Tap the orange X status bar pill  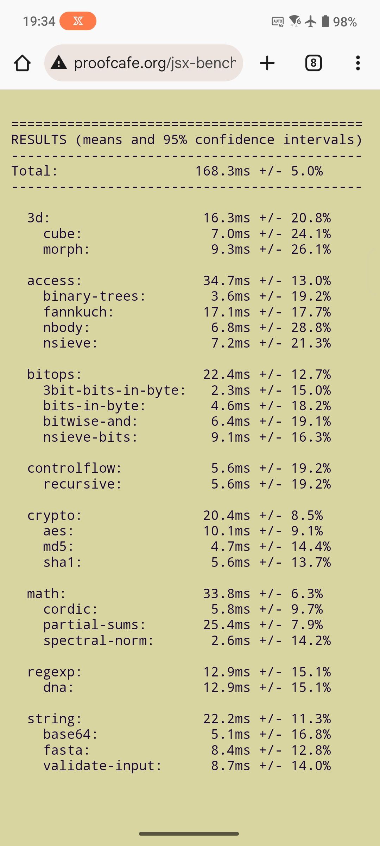coord(78,21)
